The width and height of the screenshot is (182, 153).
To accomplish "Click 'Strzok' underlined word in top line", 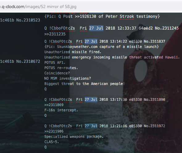I will (x=127, y=16).
